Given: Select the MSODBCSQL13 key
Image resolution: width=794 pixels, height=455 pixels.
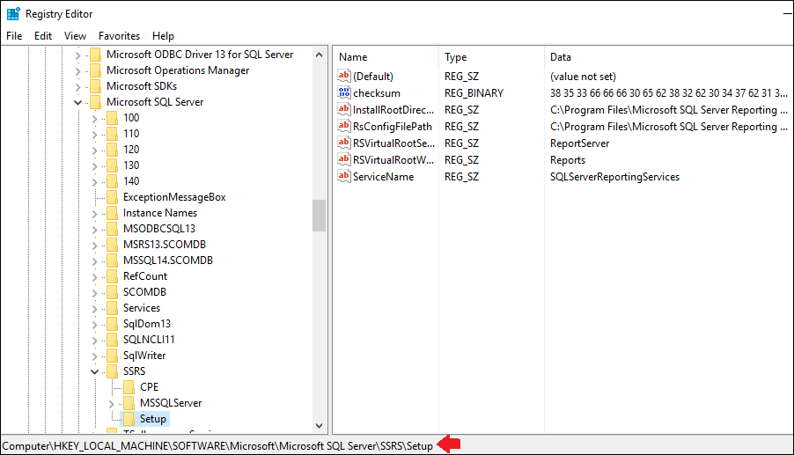Looking at the screenshot, I should click(159, 229).
